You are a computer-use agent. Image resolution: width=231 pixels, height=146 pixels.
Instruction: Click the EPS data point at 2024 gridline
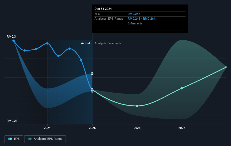coord(47,44)
